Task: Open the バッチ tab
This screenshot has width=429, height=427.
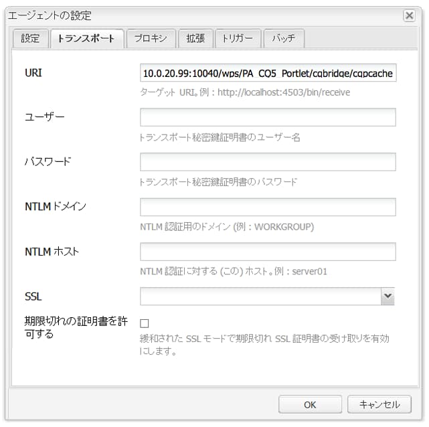Action: point(284,39)
